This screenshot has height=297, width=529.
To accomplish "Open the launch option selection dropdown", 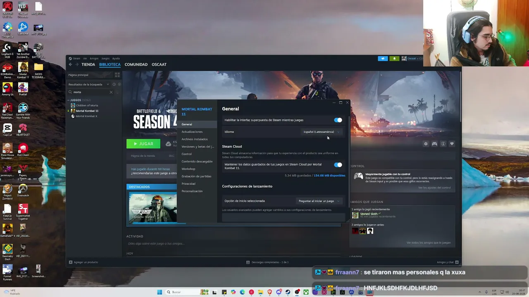I will (319, 201).
